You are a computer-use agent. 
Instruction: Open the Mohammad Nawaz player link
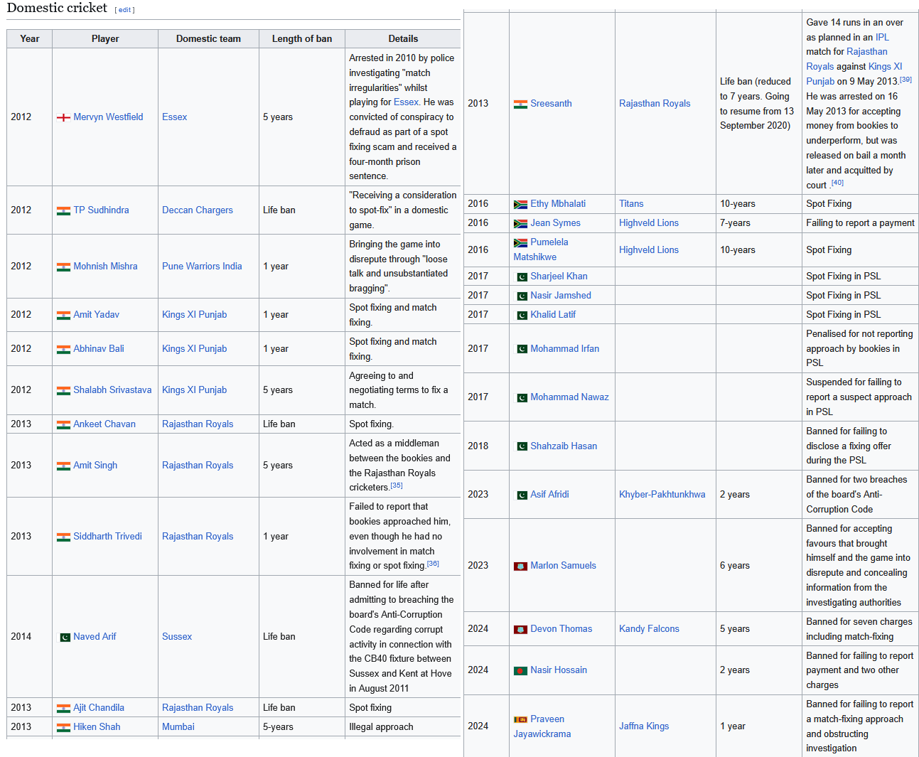coord(569,397)
